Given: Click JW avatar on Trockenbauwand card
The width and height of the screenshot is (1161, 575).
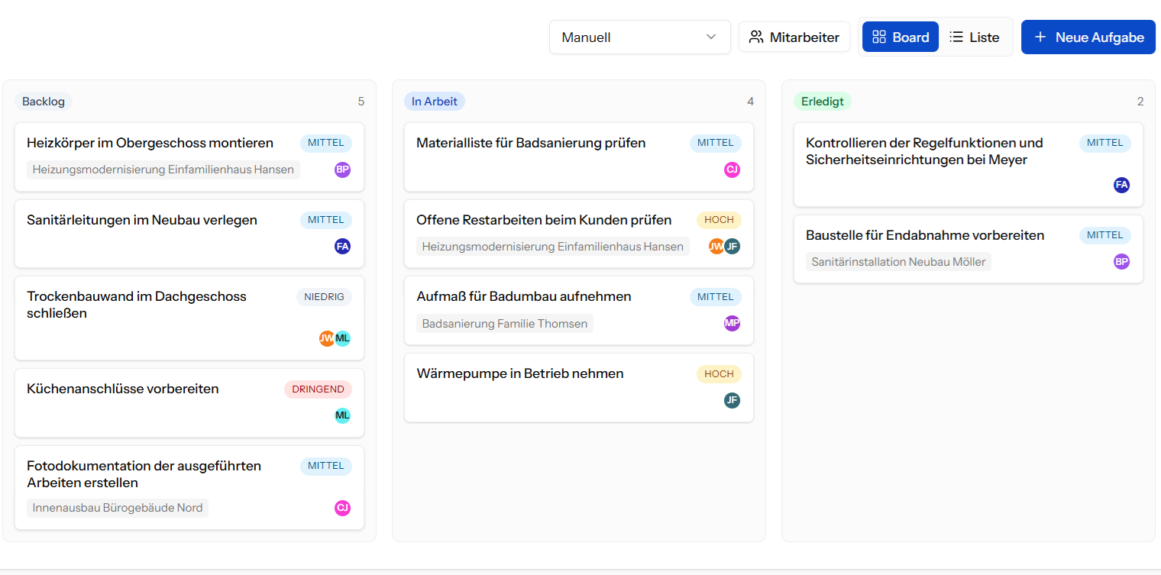Looking at the screenshot, I should [x=327, y=338].
